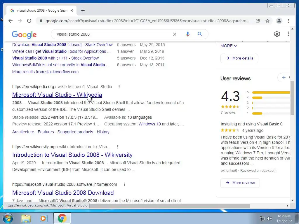Bookmark this page with the star icon
Viewport: 299px width, 224px height.
pos(267,21)
